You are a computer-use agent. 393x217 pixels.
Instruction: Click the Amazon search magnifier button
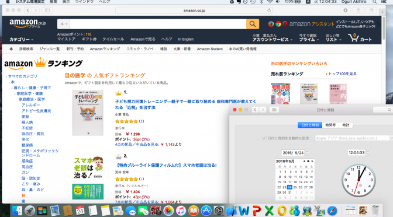[x=253, y=24]
